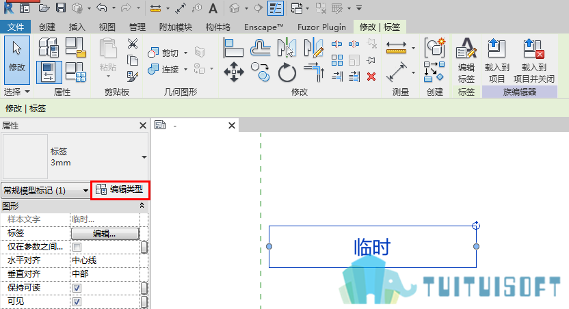Click the Undo arrow icon

[102, 8]
